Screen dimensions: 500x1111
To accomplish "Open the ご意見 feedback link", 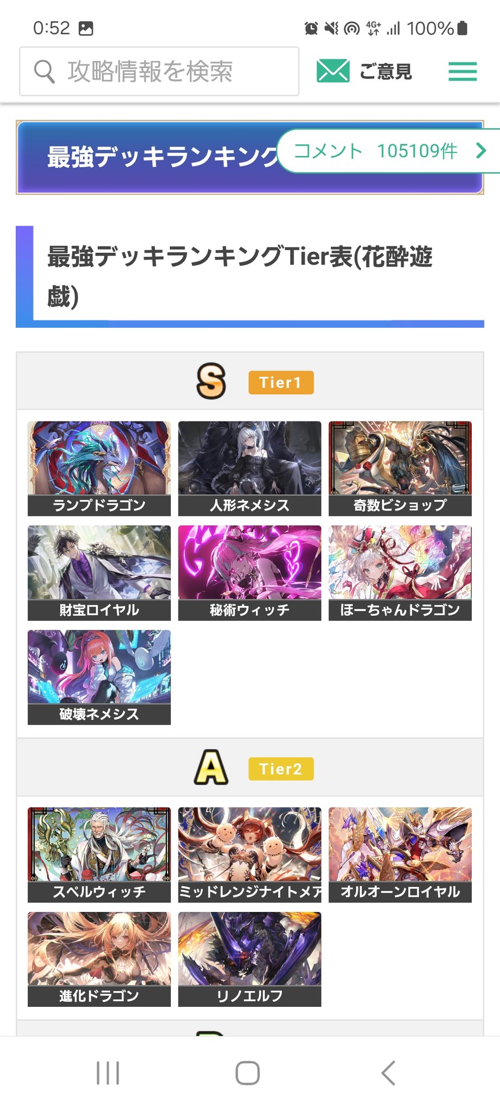I will click(386, 72).
